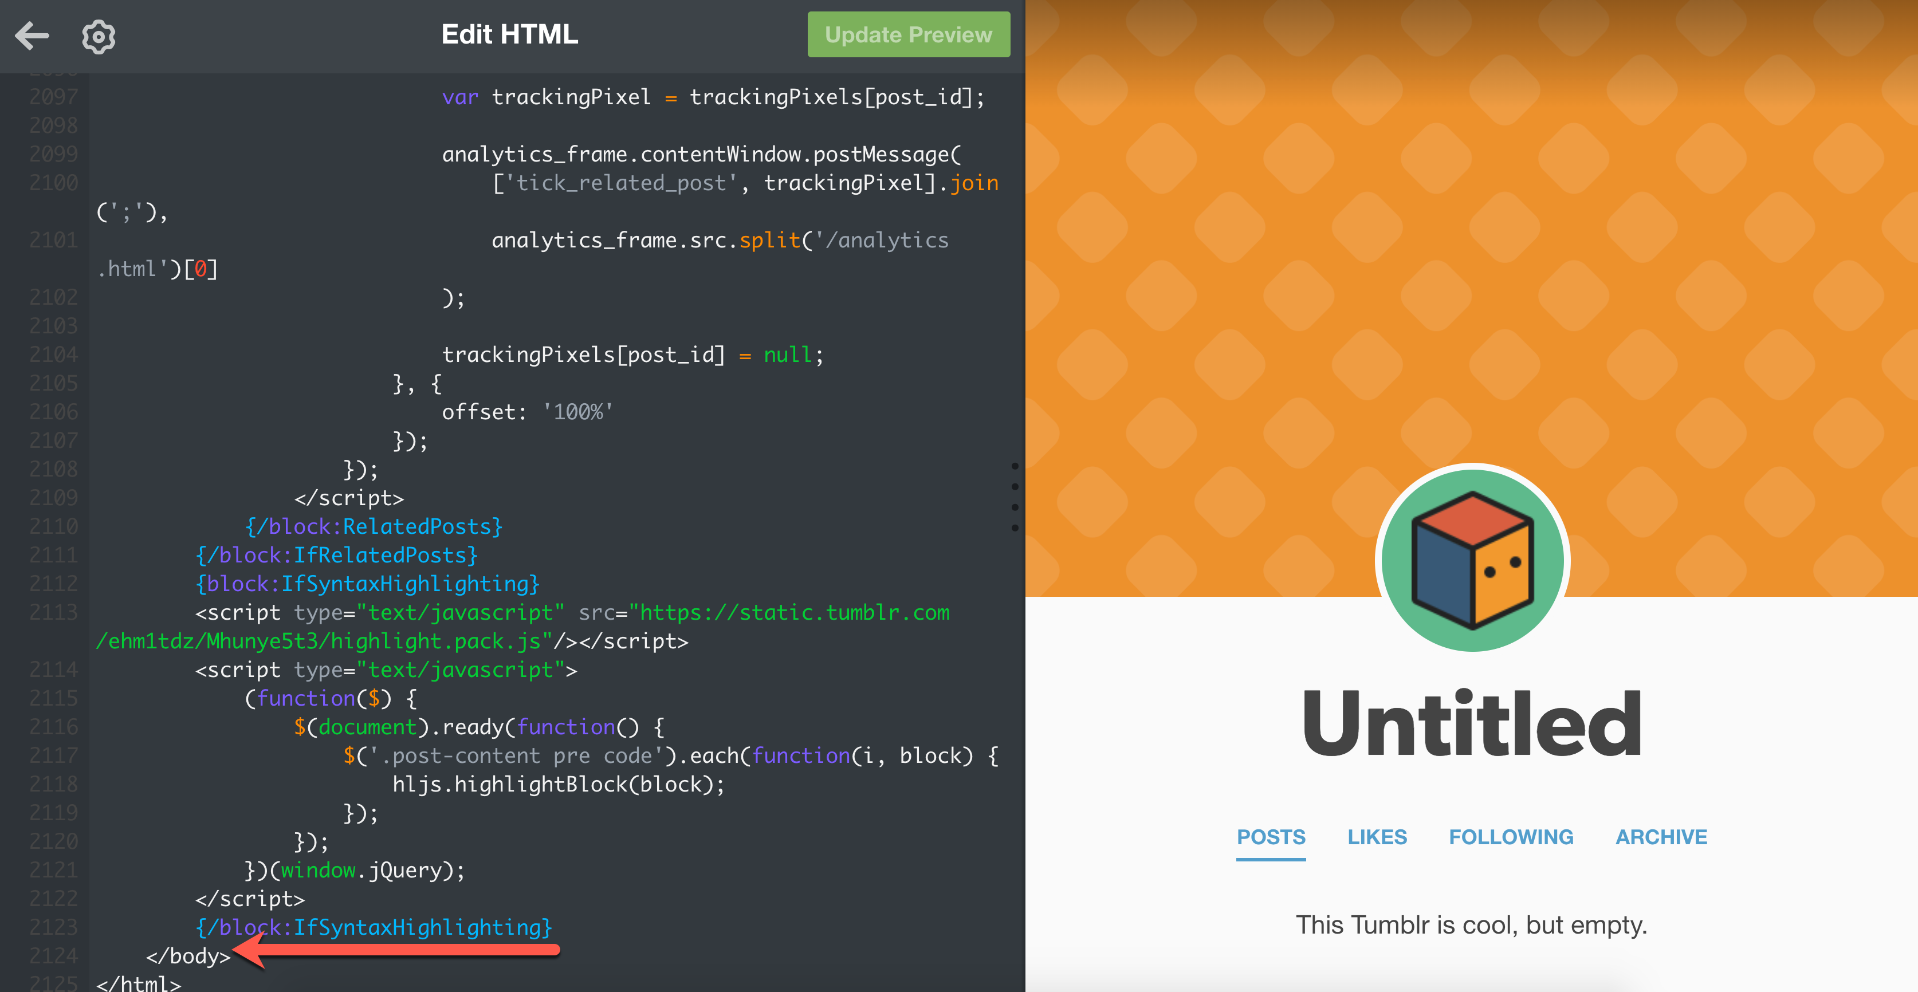
Task: Click line number 2100 in gutter
Action: point(54,183)
